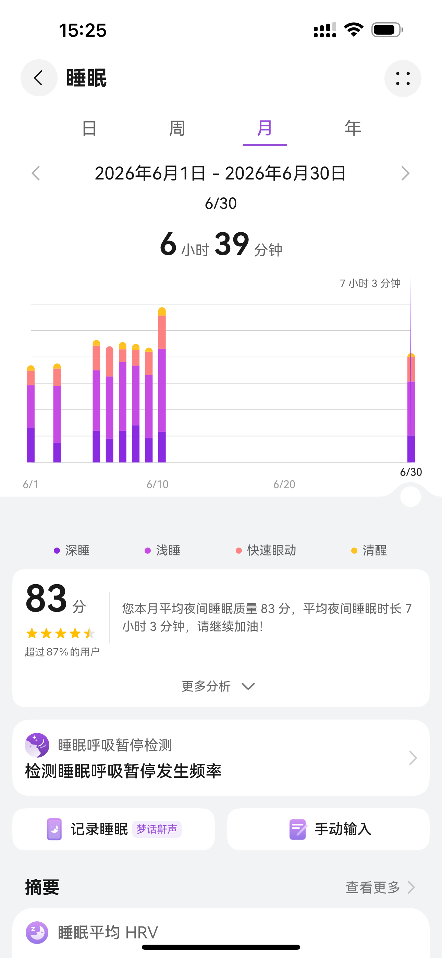The image size is (442, 958).
Task: Open the 睡眠平均 HRV card
Action: 221,933
